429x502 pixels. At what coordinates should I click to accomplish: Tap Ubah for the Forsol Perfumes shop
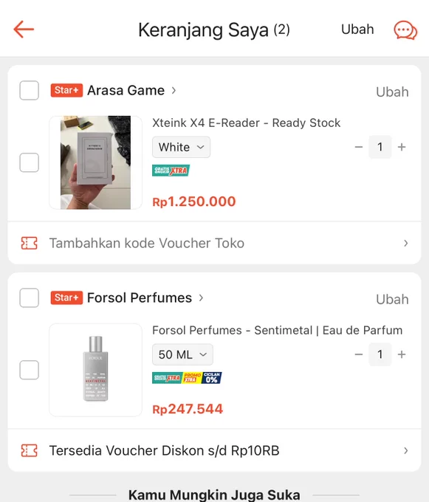coord(392,300)
